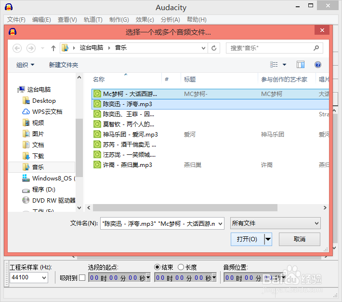Expand address bar previous locations dropdown
Image resolution: width=342 pixels, height=302 pixels.
pyautogui.click(x=203, y=48)
